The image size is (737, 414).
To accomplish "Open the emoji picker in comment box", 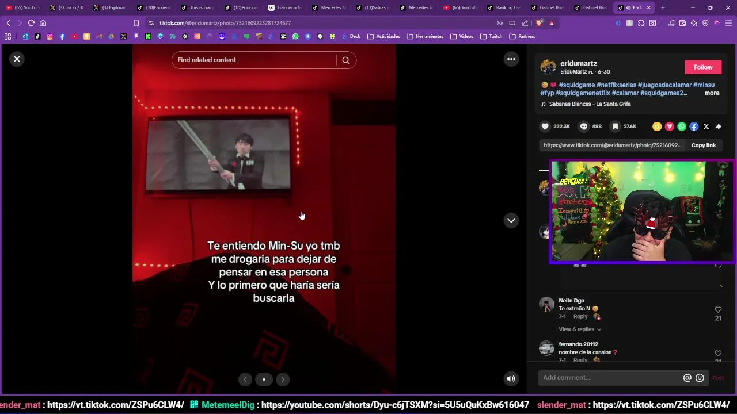I will pyautogui.click(x=700, y=378).
